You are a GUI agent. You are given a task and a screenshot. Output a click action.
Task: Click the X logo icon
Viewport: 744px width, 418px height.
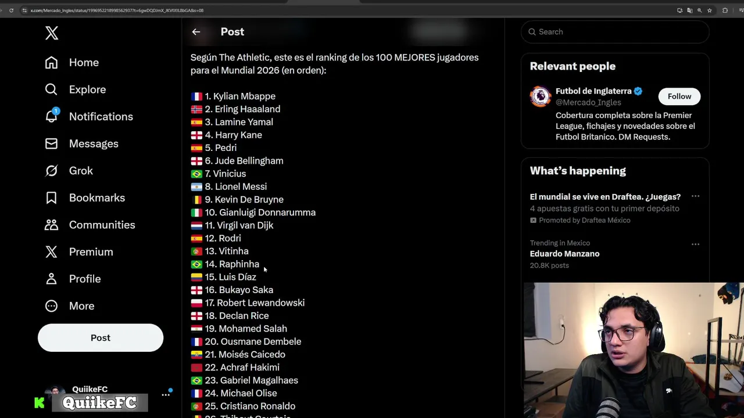(x=52, y=33)
